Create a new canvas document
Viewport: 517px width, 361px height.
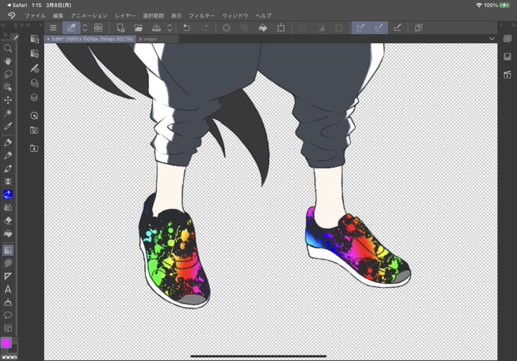tap(121, 28)
